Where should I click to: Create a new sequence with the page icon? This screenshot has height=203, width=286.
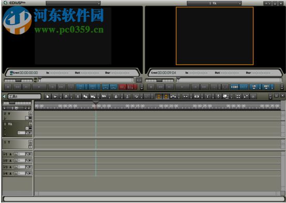pos(48,97)
